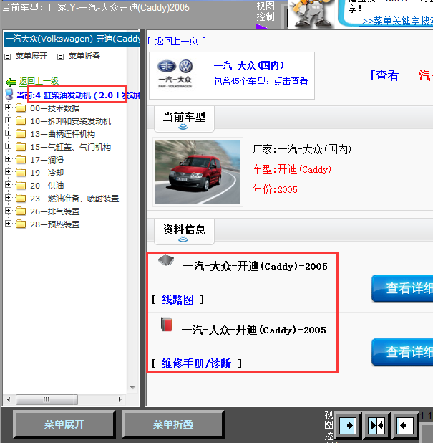Click the 23—燃油准备、喷射装置 folder icon
Image resolution: width=433 pixels, height=443 pixels.
pyautogui.click(x=21, y=199)
